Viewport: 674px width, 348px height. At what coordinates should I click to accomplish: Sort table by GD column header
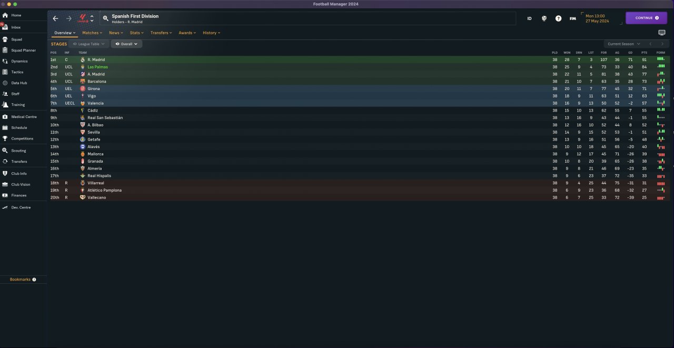(x=630, y=53)
